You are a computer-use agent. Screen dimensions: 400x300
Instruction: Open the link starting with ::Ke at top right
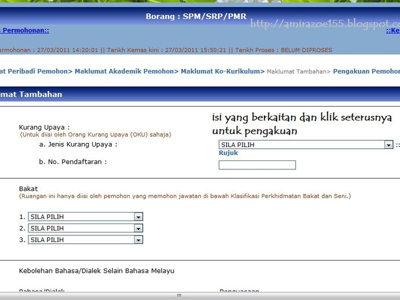pos(393,30)
